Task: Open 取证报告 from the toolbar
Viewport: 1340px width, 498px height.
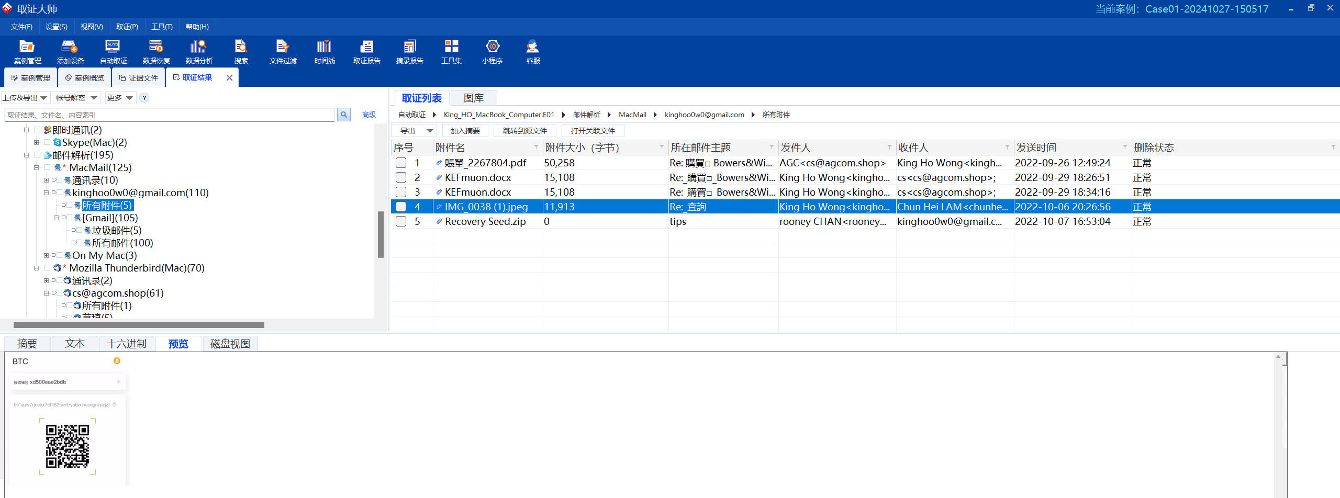Action: click(x=366, y=51)
